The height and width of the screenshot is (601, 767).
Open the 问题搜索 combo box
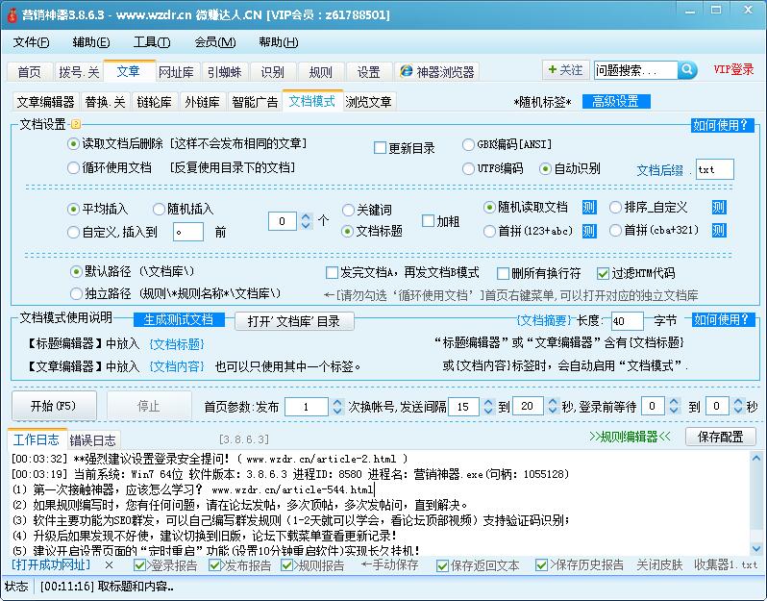point(634,70)
